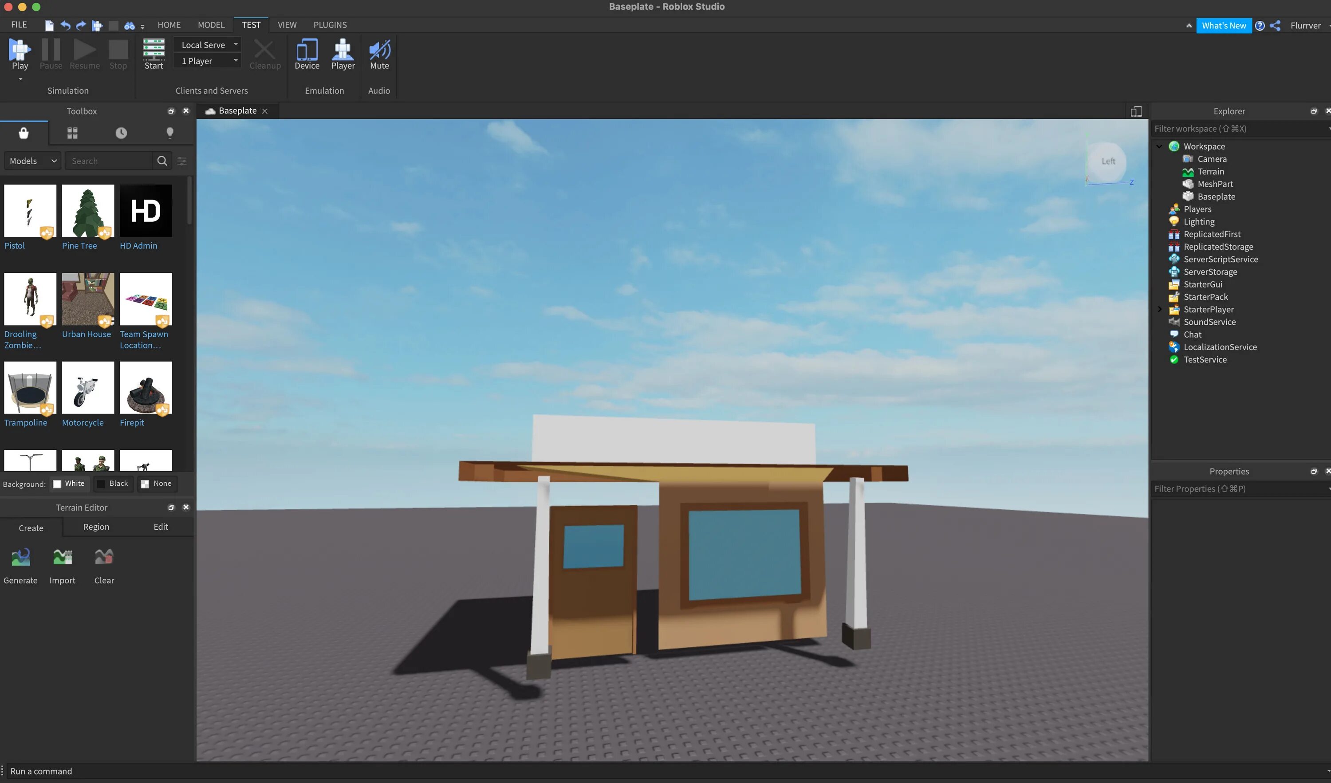
Task: Click the Filter workspace input field
Action: tap(1236, 129)
